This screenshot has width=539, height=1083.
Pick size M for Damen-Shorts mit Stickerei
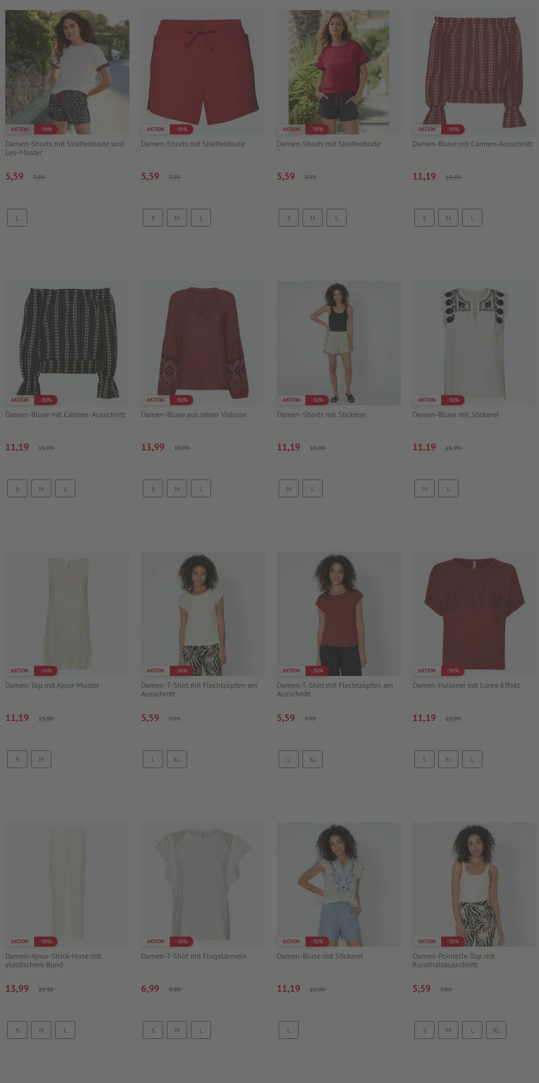pos(288,489)
